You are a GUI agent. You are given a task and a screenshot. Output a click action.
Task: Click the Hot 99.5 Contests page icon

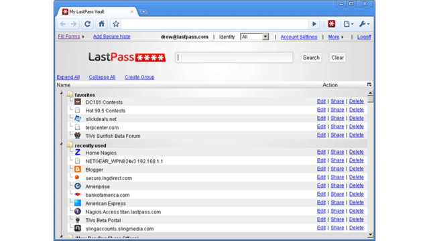pos(78,110)
